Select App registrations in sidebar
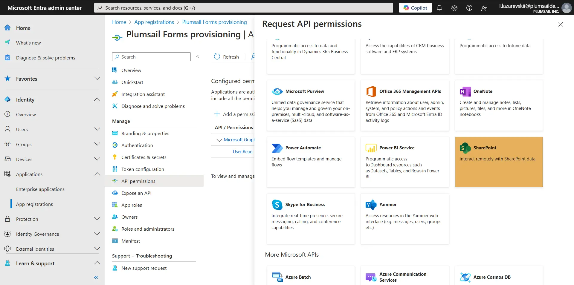 (34, 204)
